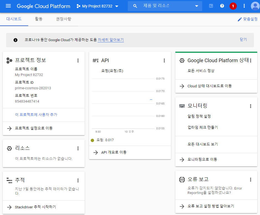260x215 pixels.
Task: Click the 프로젝트 정보 hexagon icon
Action: [9, 61]
